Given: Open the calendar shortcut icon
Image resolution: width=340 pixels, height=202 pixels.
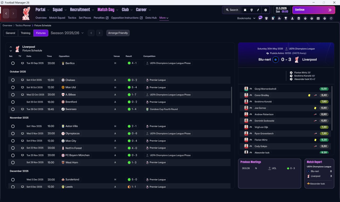Looking at the screenshot, I should click(318, 18).
